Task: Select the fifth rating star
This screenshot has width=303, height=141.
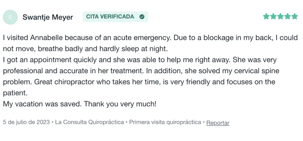Action: (x=294, y=17)
